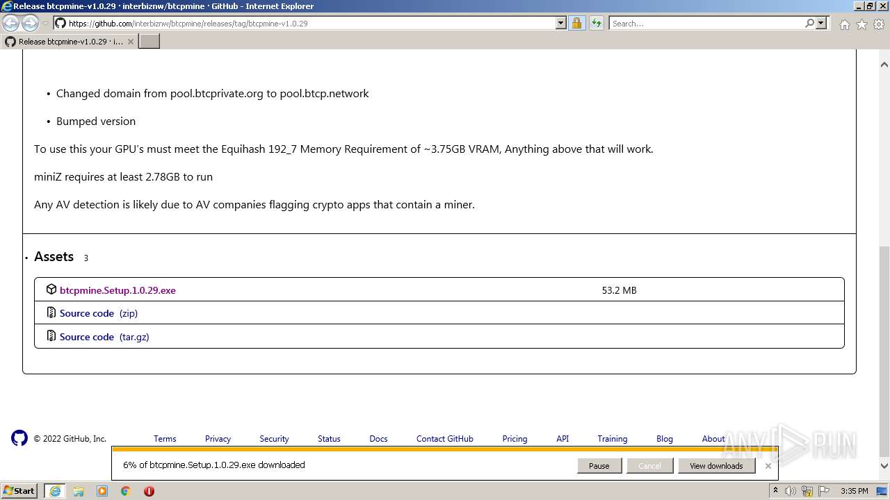
Task: Close the download notification bar
Action: 768,466
